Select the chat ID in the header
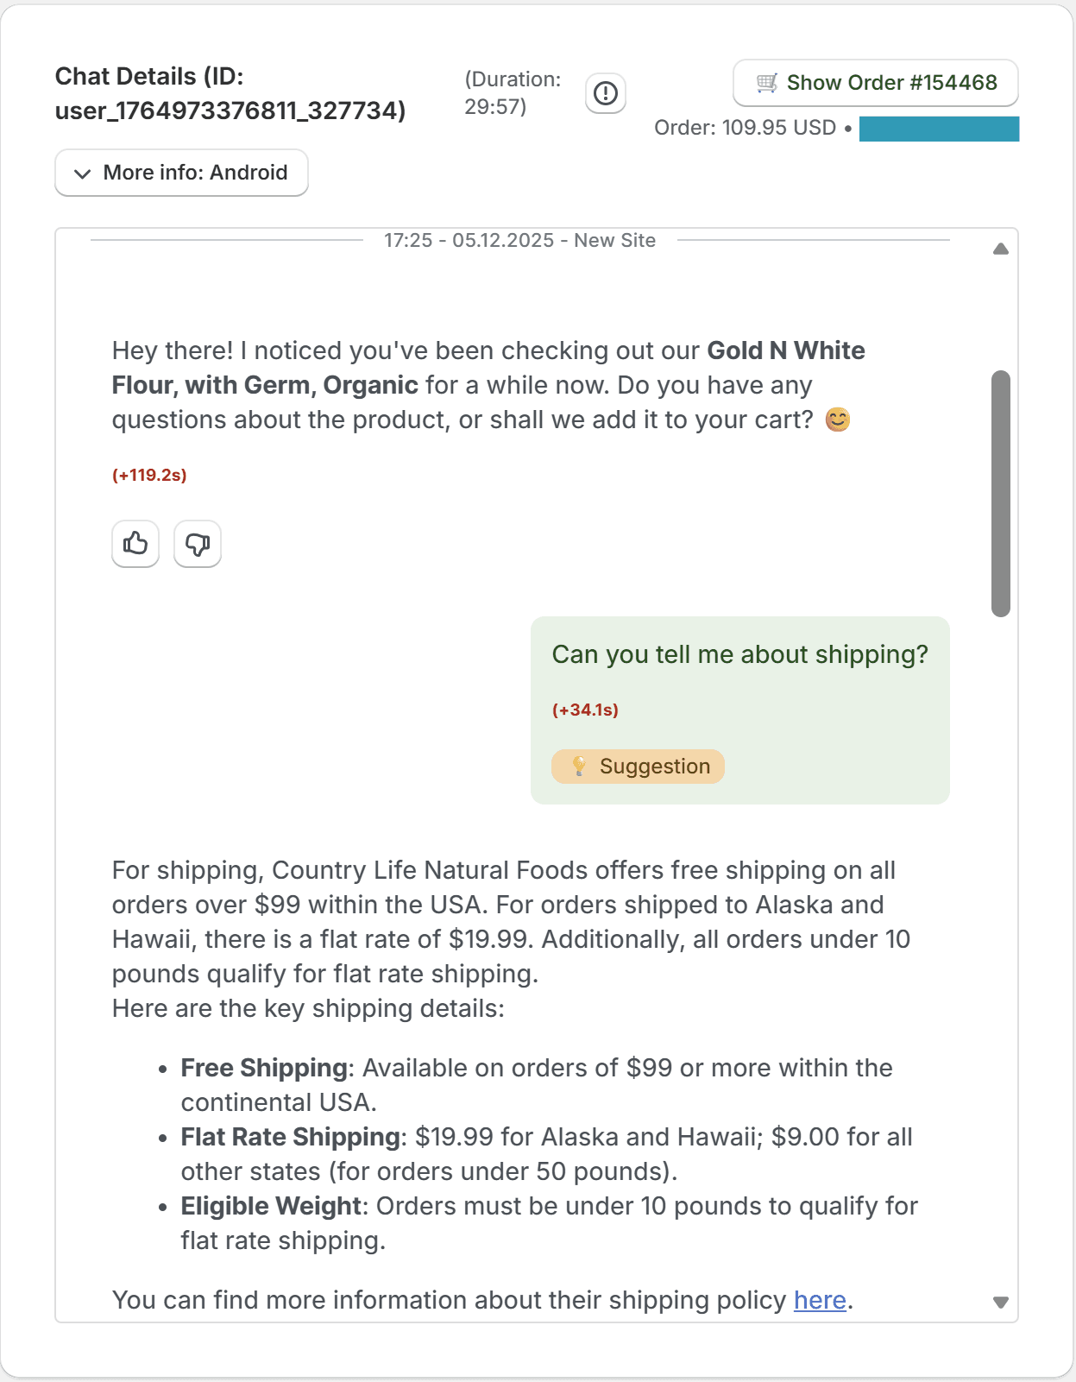Screen dimensions: 1076x1382 (229, 111)
